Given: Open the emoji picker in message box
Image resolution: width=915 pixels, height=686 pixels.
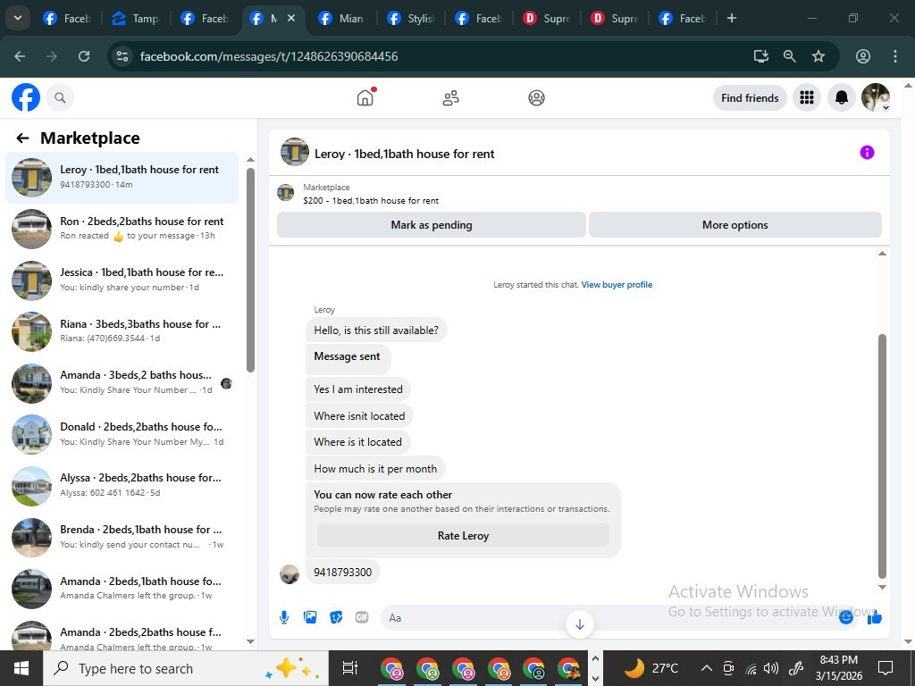Looking at the screenshot, I should [845, 616].
